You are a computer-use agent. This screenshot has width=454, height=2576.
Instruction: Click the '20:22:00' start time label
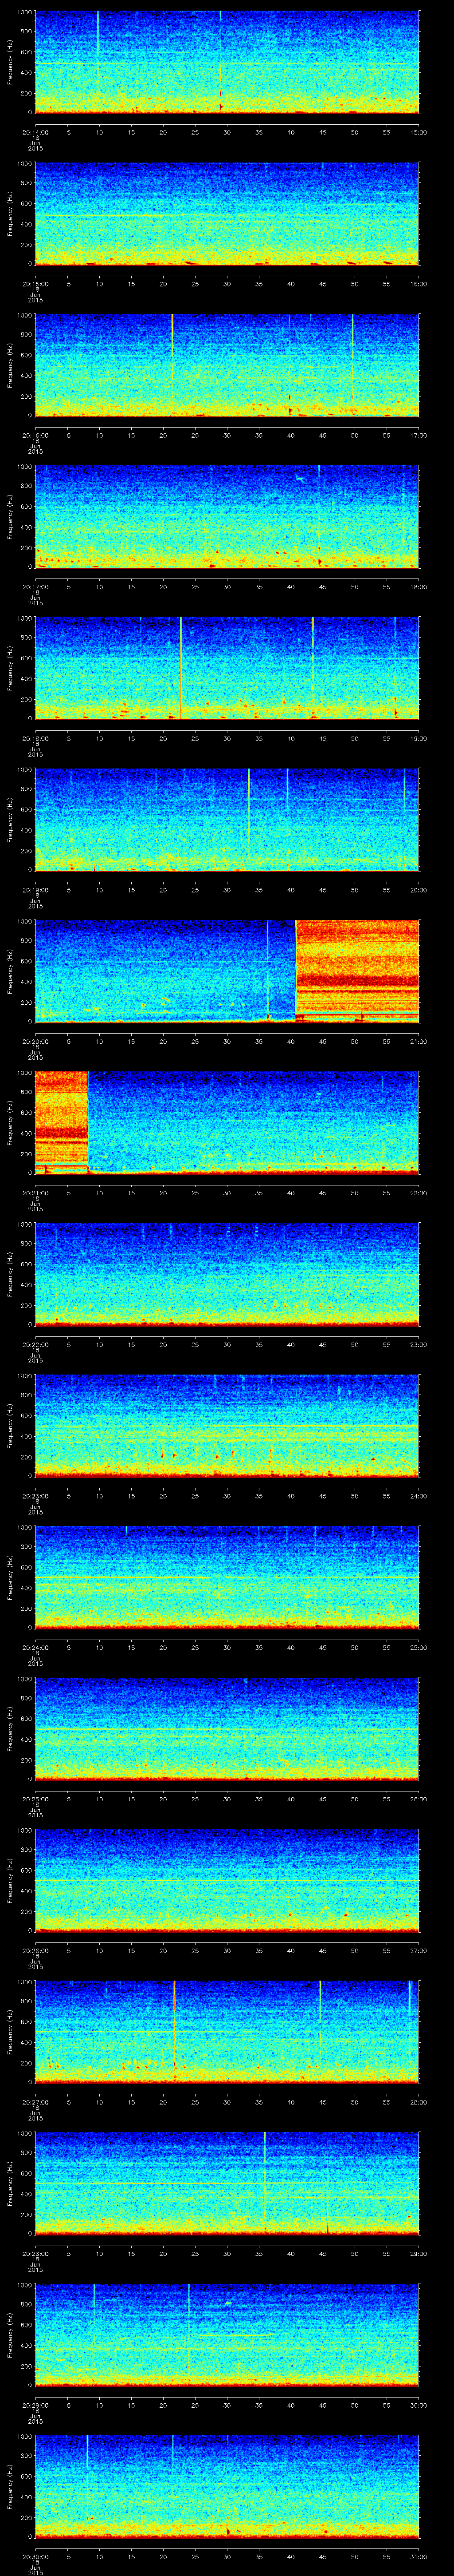tap(35, 1344)
